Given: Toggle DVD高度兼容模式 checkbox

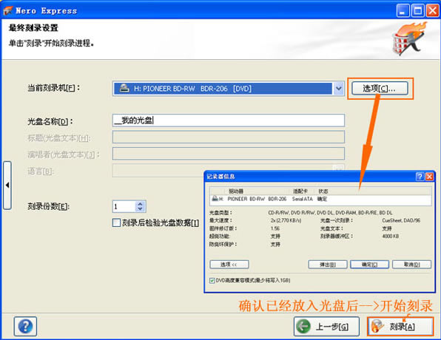Looking at the screenshot, I should pyautogui.click(x=212, y=280).
